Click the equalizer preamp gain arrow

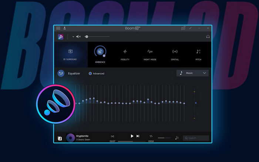196,103
